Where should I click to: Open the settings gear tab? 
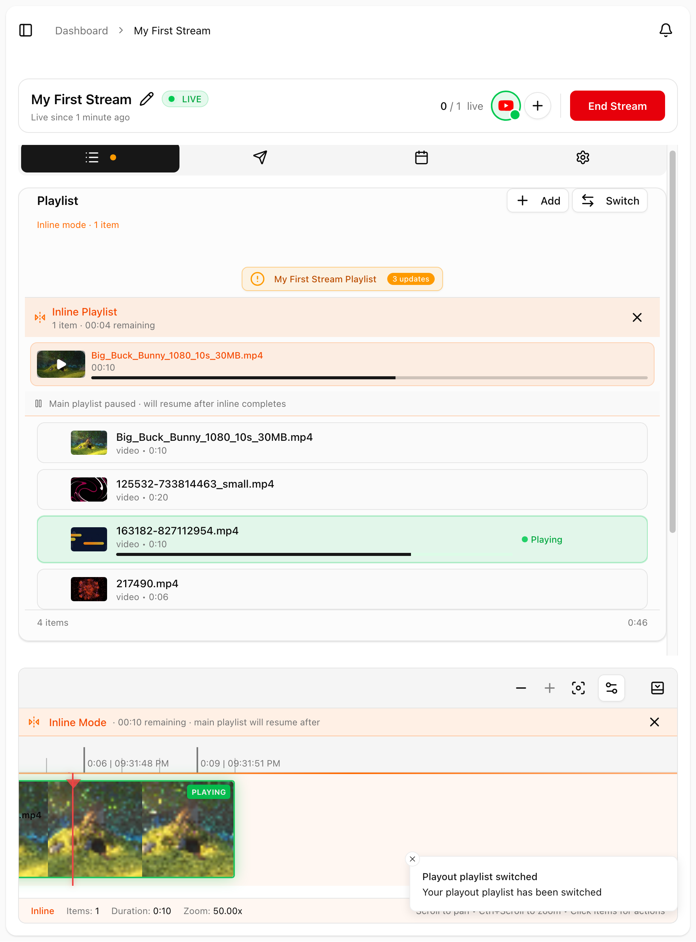pyautogui.click(x=582, y=158)
